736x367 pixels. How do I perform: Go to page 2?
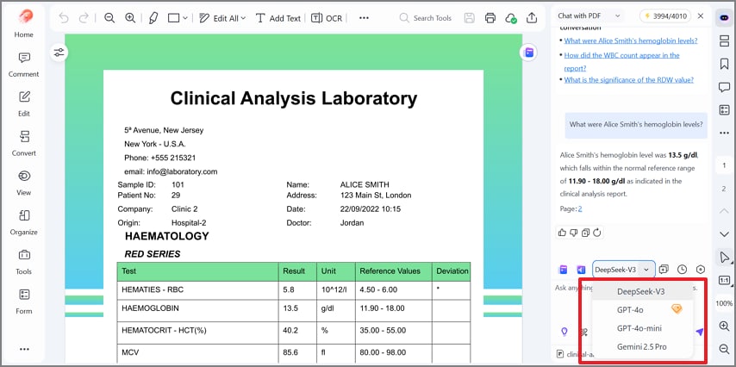coord(724,189)
